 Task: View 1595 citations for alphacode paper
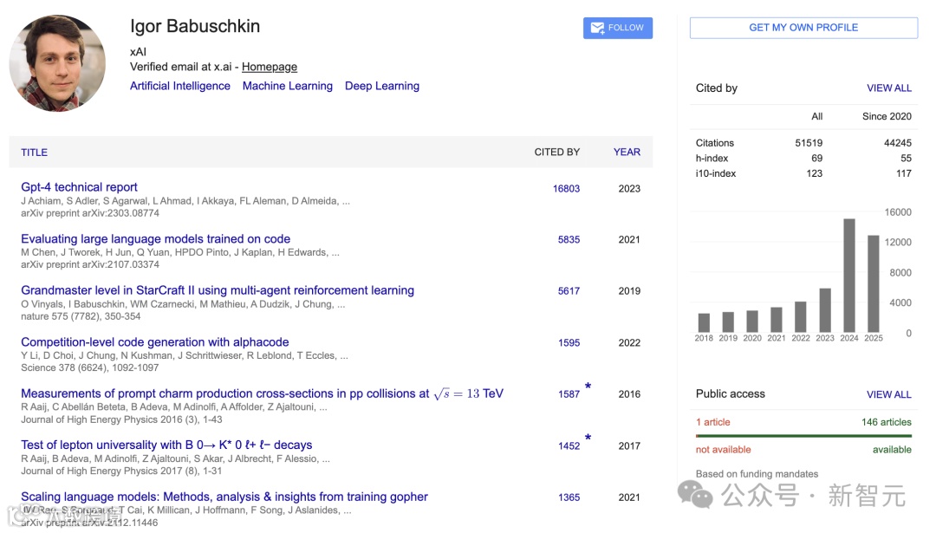(x=569, y=343)
